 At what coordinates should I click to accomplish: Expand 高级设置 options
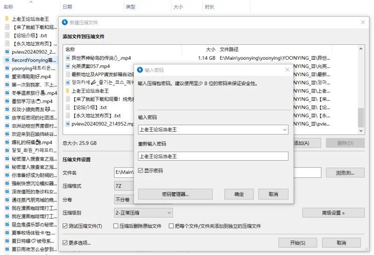[333, 213]
